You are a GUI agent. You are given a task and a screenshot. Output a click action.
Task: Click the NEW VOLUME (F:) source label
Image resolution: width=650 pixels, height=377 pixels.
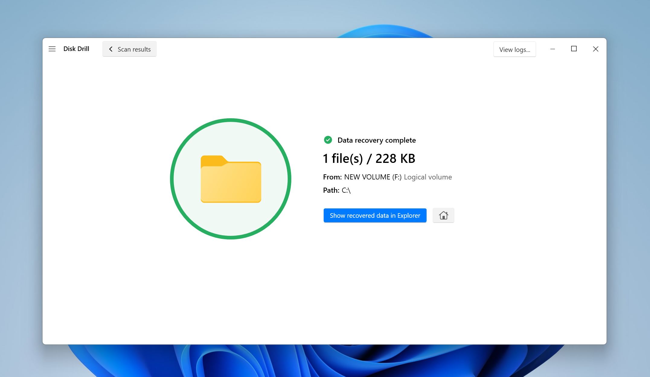pyautogui.click(x=373, y=177)
